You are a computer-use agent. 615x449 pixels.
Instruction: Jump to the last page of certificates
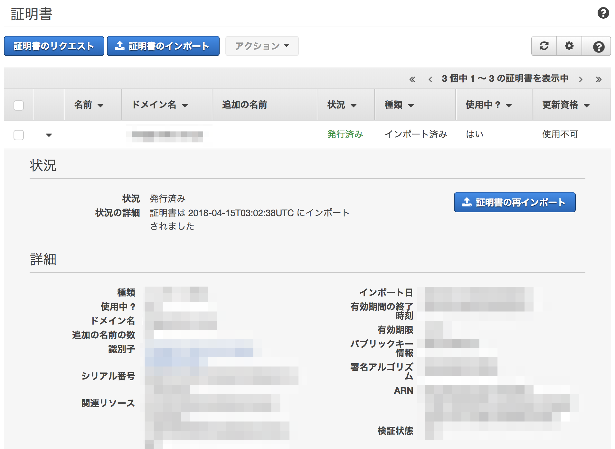pos(599,79)
